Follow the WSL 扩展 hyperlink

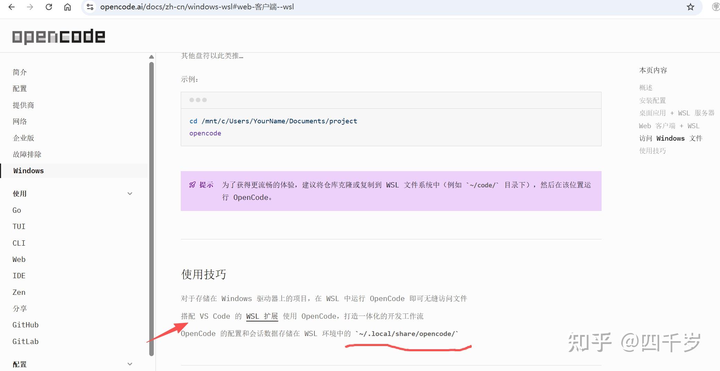[x=262, y=316]
